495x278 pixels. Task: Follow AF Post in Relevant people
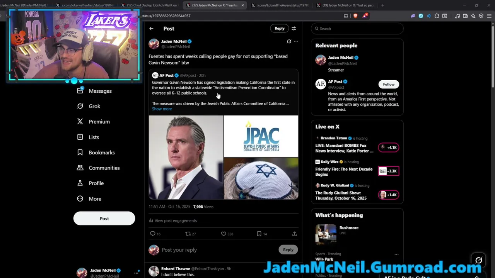pos(389,84)
